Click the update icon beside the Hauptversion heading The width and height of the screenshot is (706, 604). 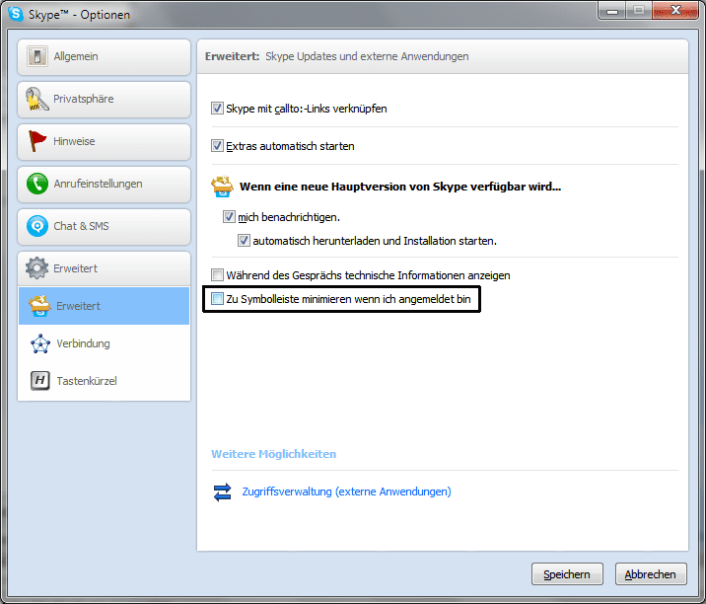tap(223, 187)
